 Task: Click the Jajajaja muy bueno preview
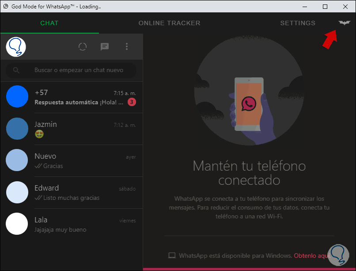click(x=61, y=229)
